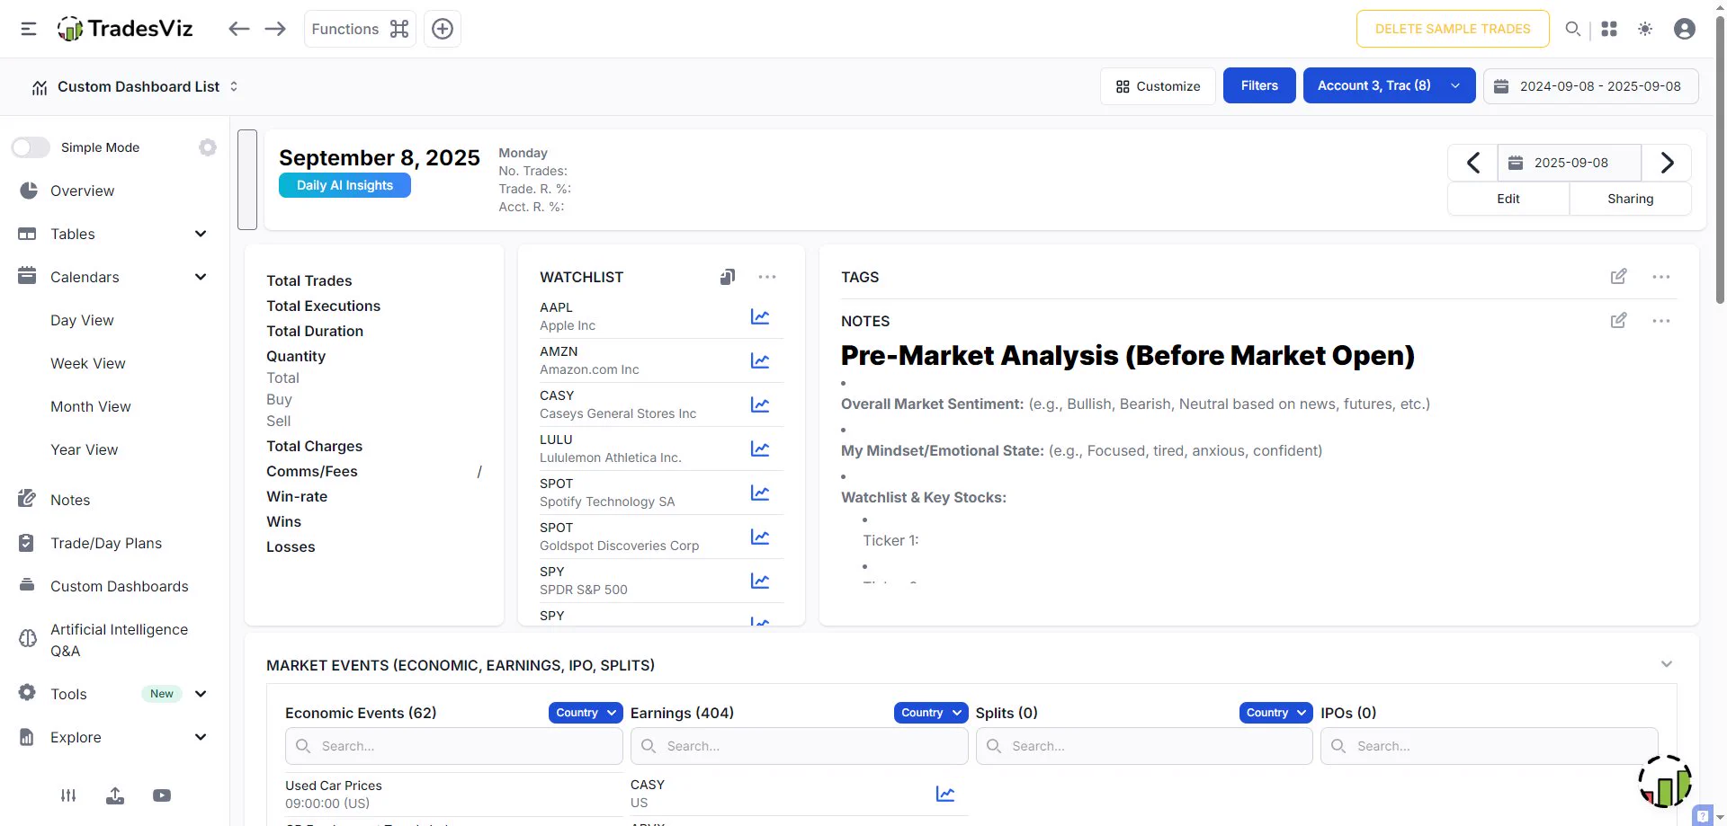
Task: Open the 2025-09-08 day date picker
Action: point(1570,163)
